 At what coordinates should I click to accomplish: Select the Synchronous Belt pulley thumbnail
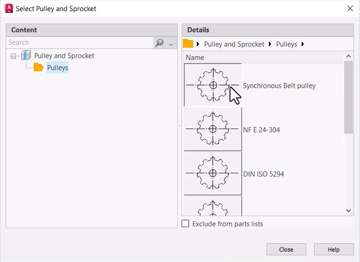point(213,85)
